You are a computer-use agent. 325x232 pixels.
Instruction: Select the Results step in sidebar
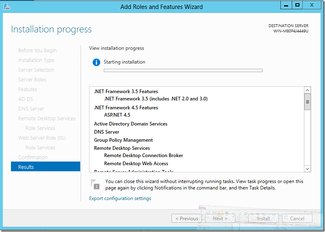pos(45,167)
